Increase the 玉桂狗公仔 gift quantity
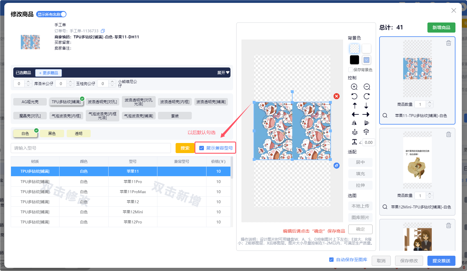 70,82
